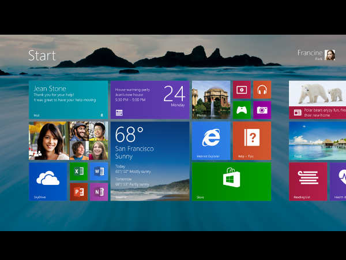Click the Francine user name
This screenshot has width=346, height=260.
click(310, 53)
